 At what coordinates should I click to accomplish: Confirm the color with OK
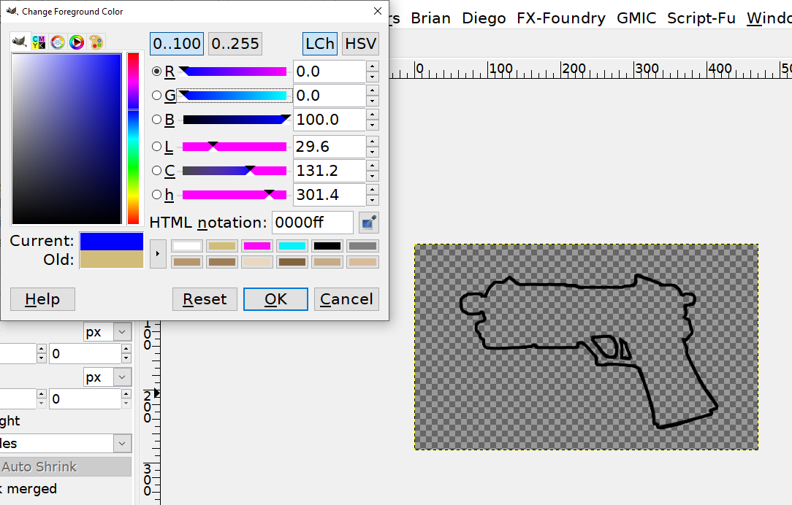[x=275, y=299]
